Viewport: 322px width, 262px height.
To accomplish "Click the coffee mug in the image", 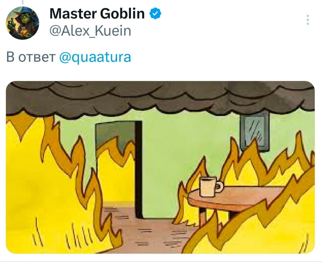I will coord(211,186).
